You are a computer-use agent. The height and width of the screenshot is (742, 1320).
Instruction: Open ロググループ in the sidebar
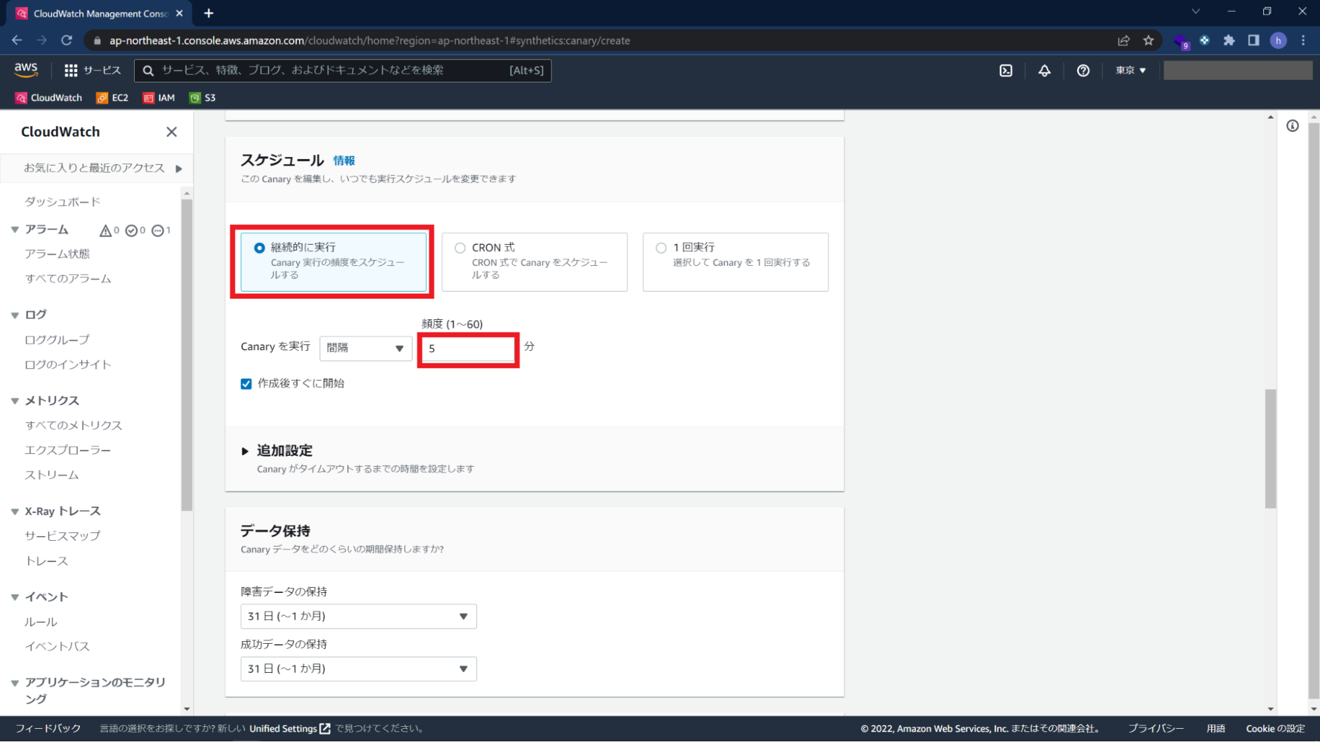57,340
